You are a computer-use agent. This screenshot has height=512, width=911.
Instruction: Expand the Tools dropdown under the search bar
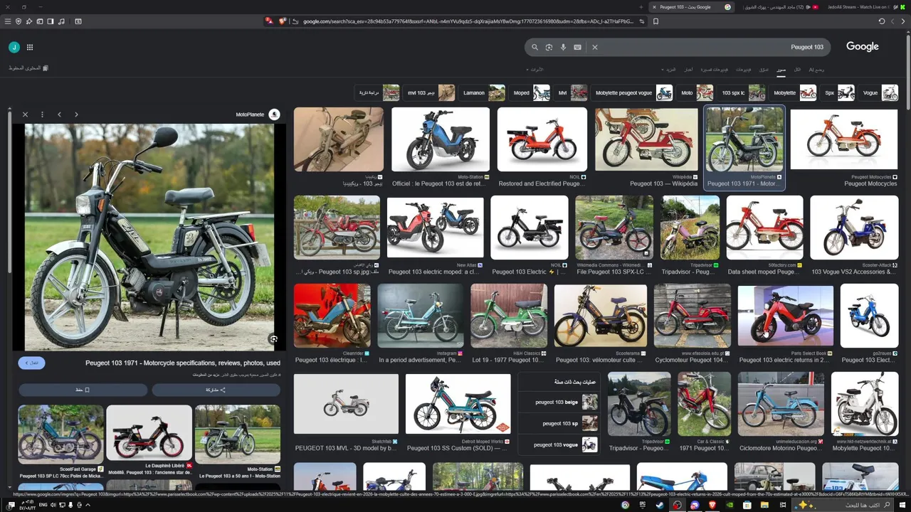pos(536,70)
